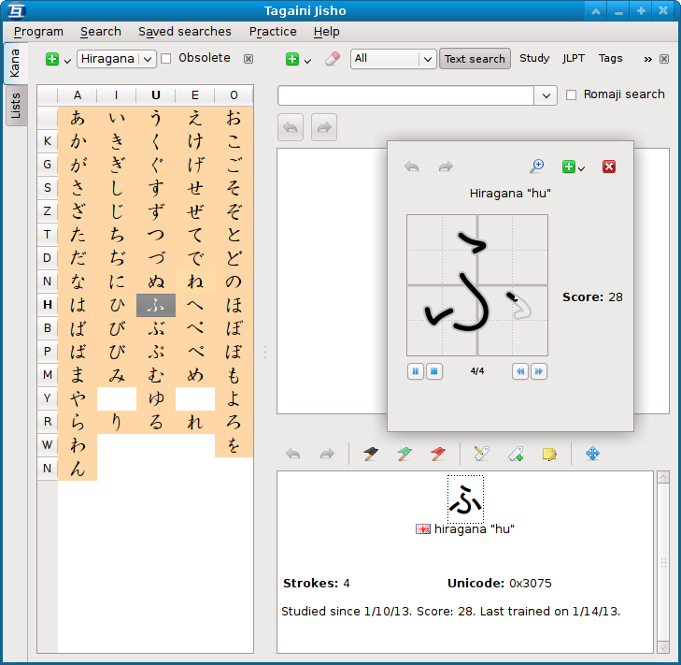This screenshot has height=665, width=681.
Task: Toggle the JLPT filter button
Action: click(x=574, y=58)
